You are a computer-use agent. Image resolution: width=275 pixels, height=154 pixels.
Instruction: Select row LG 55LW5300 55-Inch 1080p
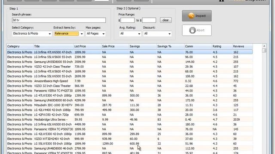(130, 144)
